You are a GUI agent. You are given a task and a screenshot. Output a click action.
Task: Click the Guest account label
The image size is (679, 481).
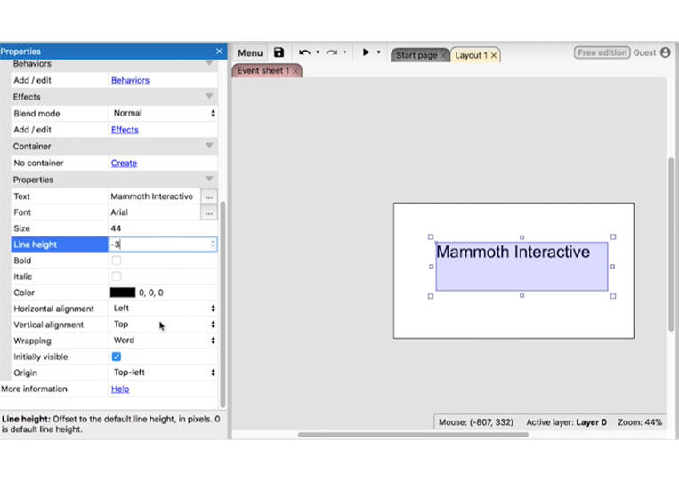[x=644, y=52]
